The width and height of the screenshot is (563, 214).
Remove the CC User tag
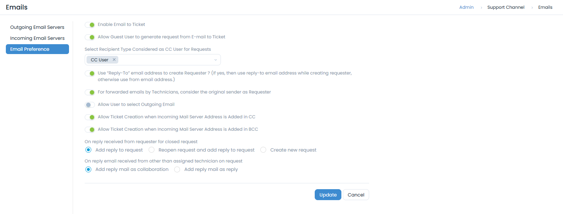click(114, 60)
